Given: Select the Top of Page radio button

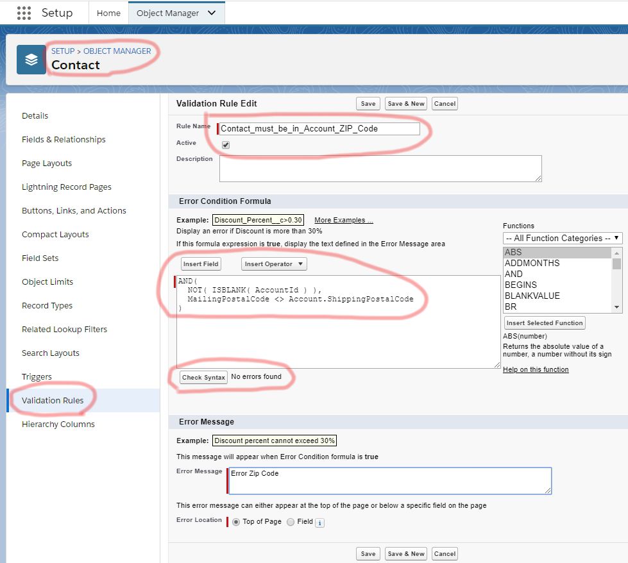Looking at the screenshot, I should pos(236,521).
